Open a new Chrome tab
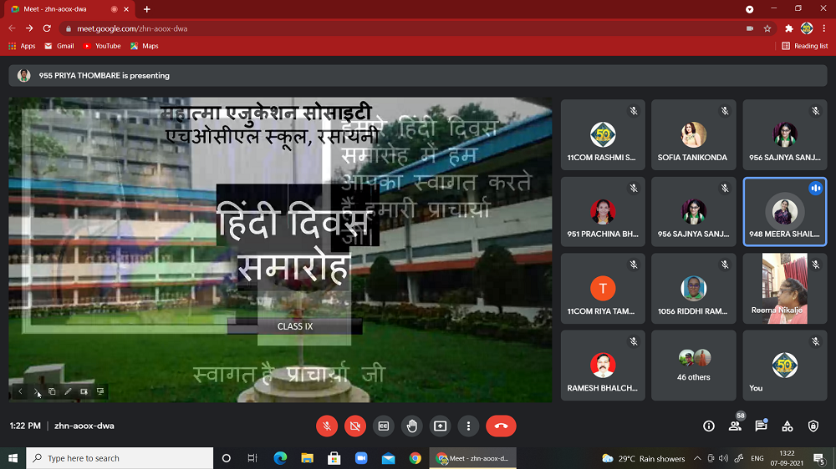This screenshot has height=469, width=836. point(147,9)
